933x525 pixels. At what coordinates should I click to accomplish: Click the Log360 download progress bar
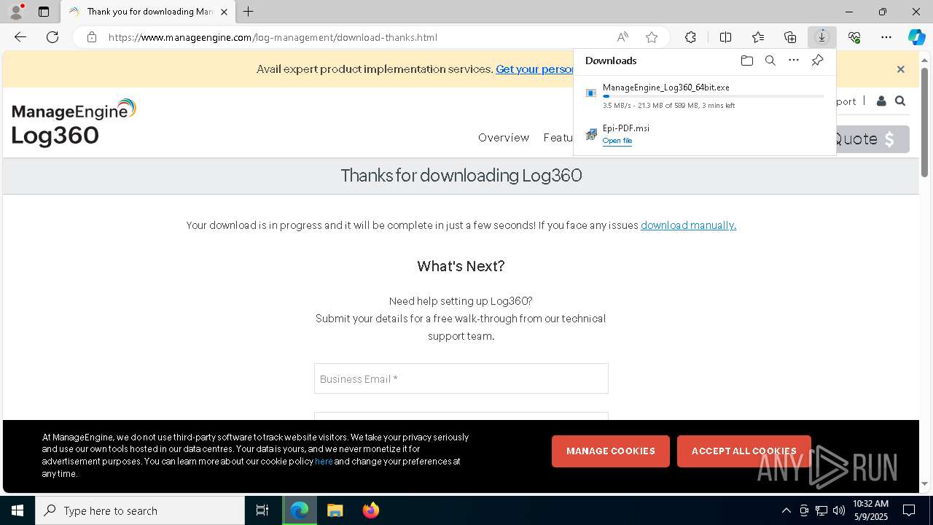click(x=713, y=96)
